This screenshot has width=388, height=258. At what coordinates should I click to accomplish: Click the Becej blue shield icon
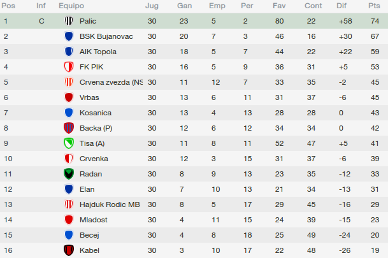point(69,235)
